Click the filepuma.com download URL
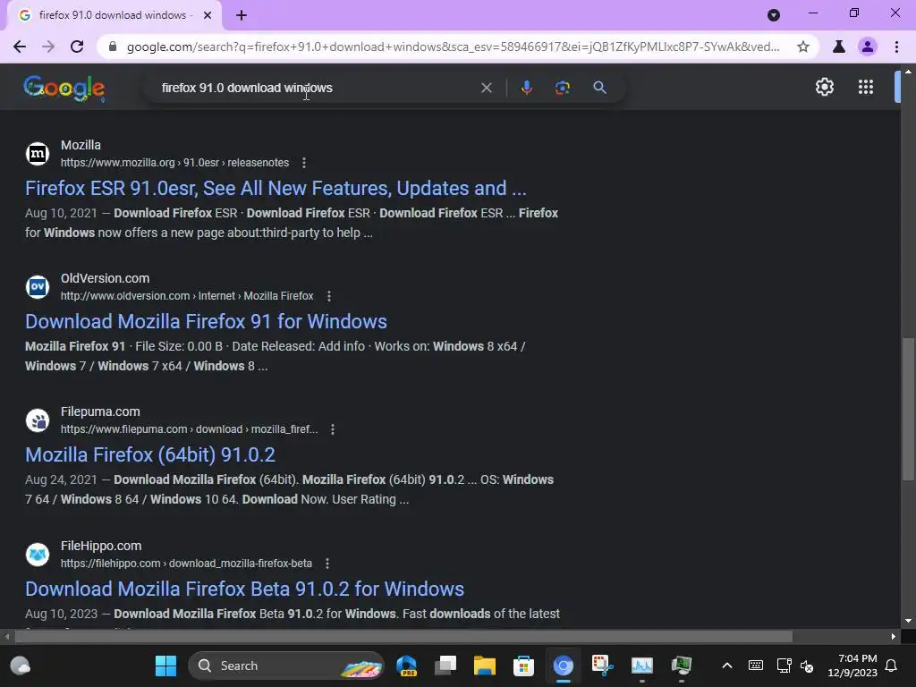916x687 pixels. pyautogui.click(x=190, y=429)
